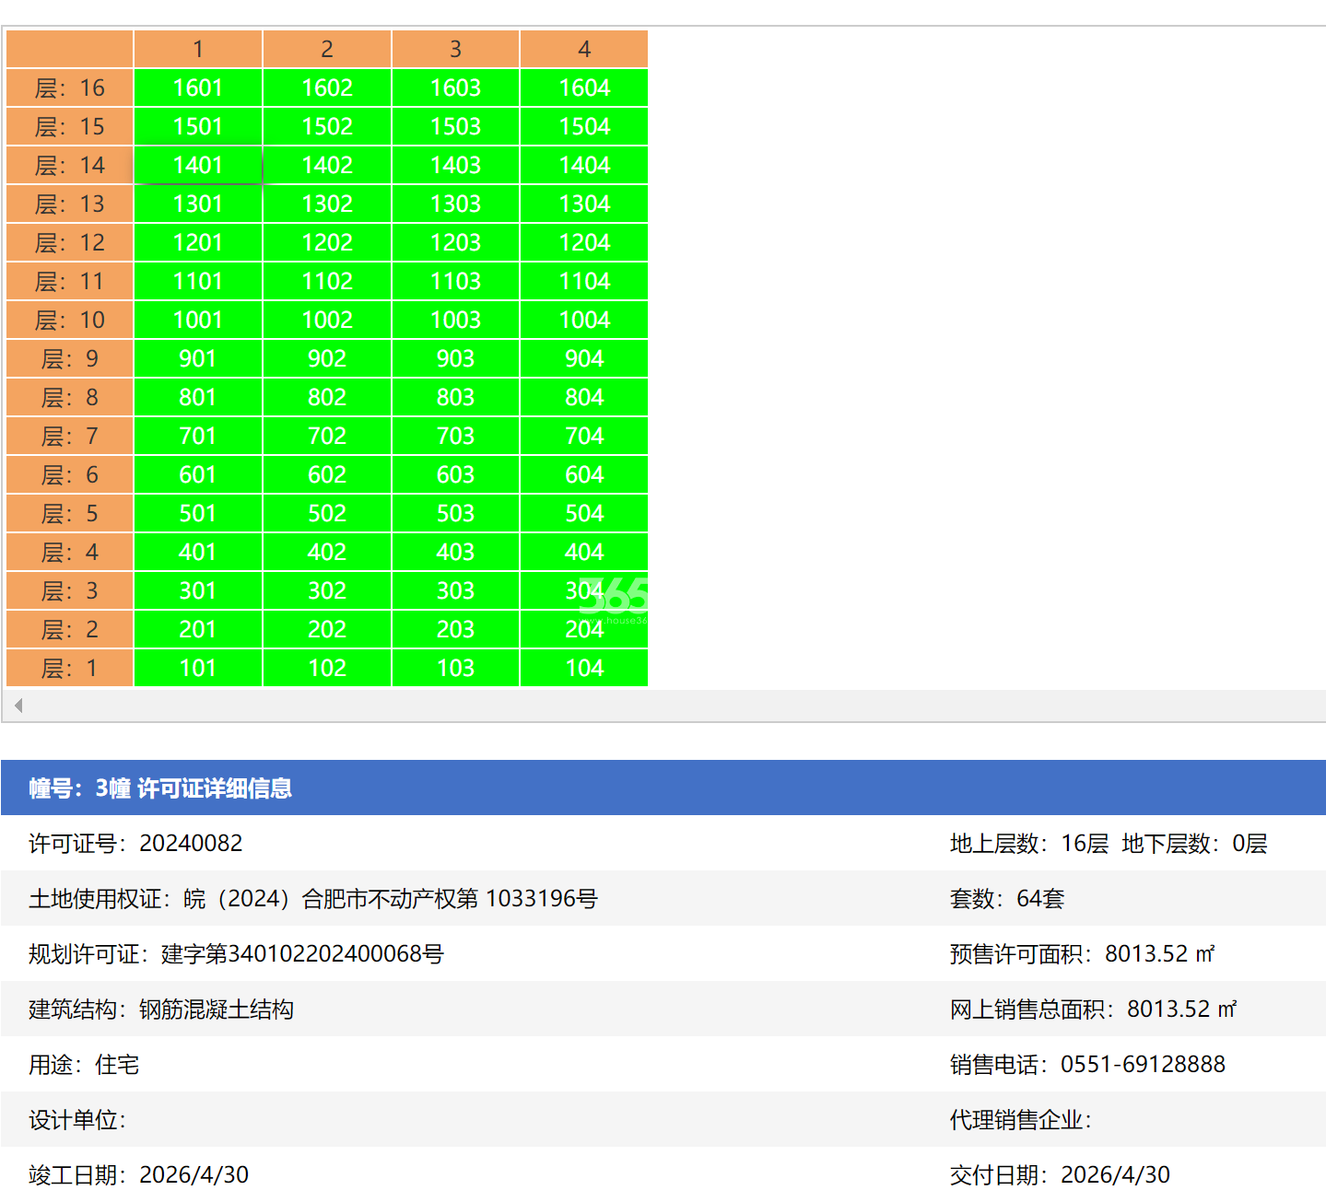Image resolution: width=1326 pixels, height=1202 pixels.
Task: Open unit 1302
Action: click(327, 204)
